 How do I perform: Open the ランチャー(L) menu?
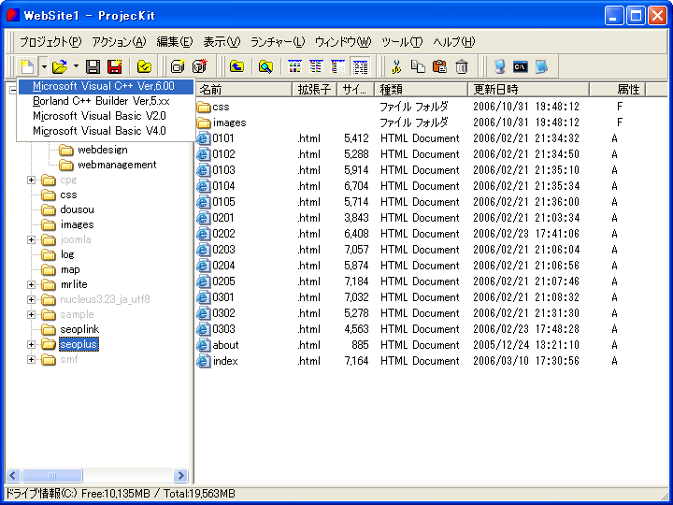278,42
